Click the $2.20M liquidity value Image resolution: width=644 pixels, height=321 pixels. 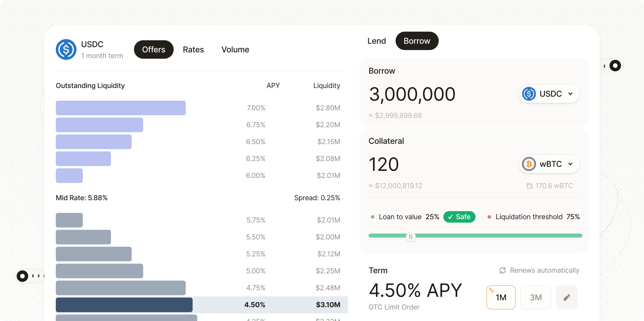328,125
